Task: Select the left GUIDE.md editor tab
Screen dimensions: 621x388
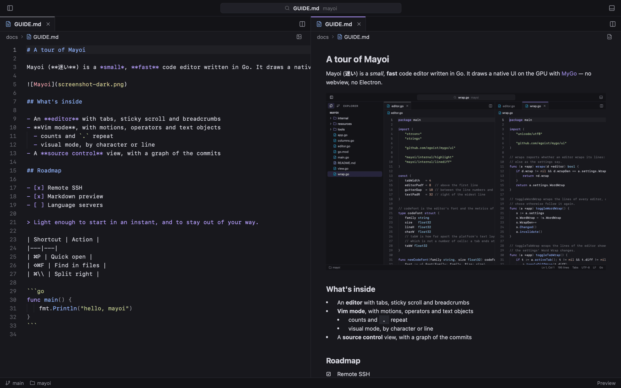Action: [27, 24]
